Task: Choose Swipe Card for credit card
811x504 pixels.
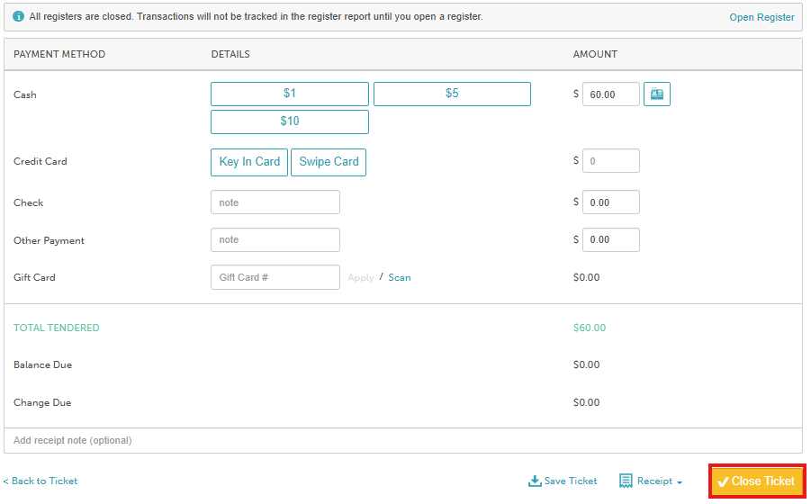Action: click(329, 162)
